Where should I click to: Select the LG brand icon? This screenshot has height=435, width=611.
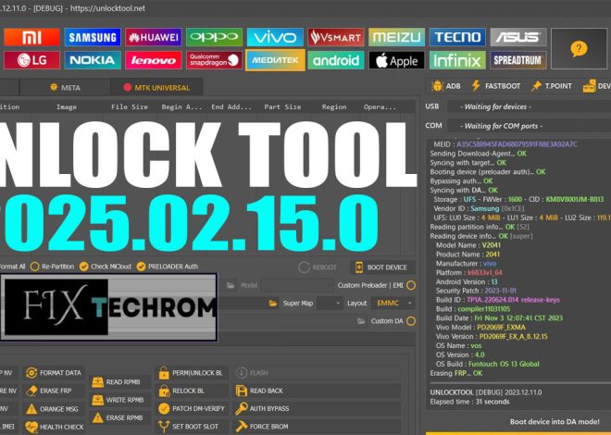coord(31,60)
